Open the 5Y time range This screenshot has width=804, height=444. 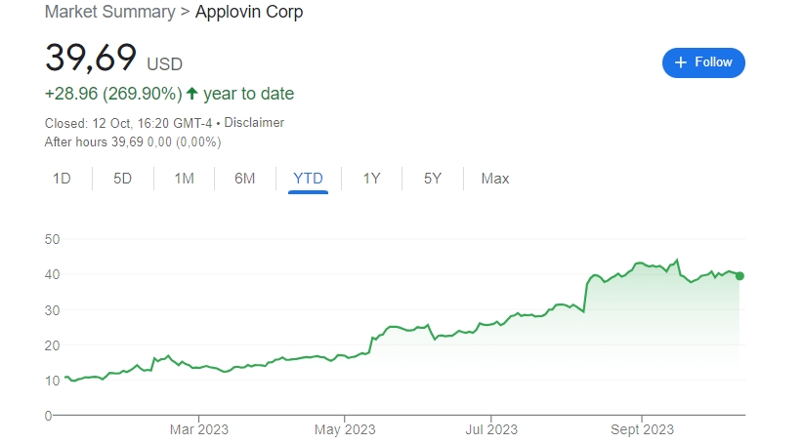(x=433, y=179)
